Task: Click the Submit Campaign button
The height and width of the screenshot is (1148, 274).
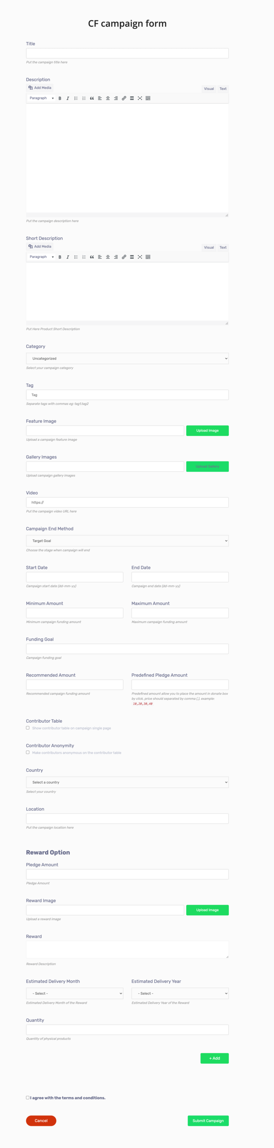Action: point(208,1121)
